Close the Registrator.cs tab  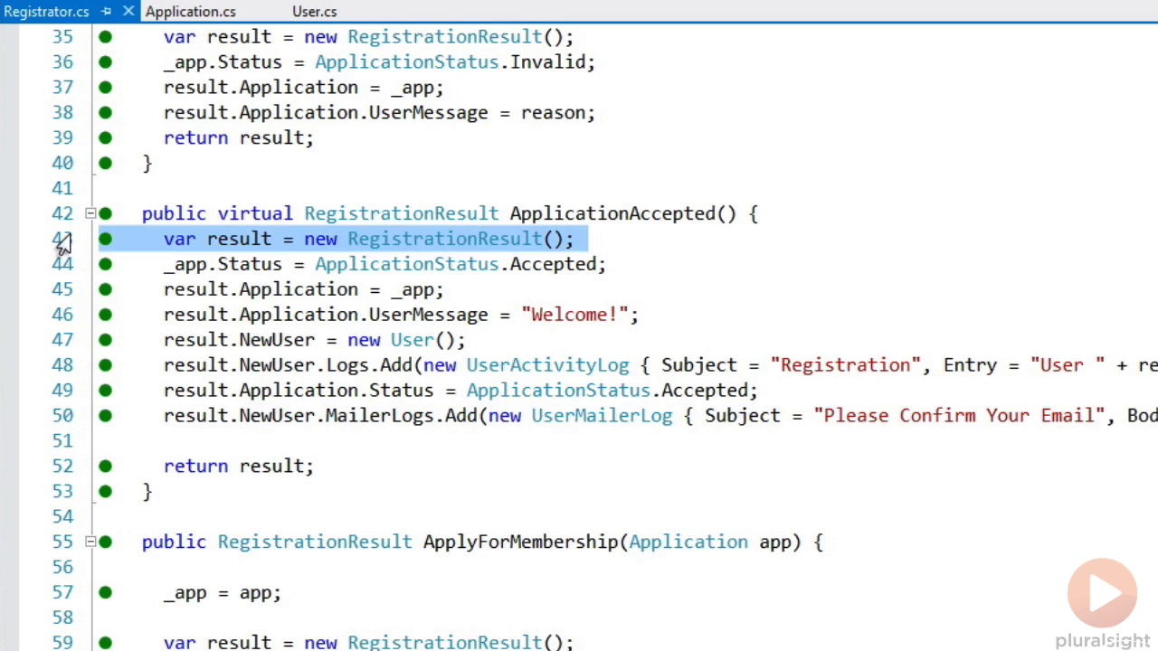click(x=128, y=12)
